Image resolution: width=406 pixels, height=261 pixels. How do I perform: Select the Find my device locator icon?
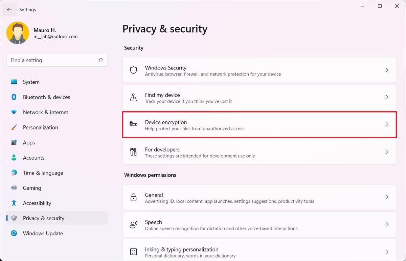tap(133, 97)
